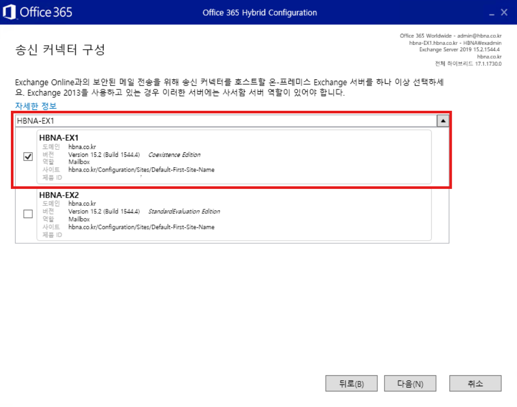This screenshot has height=407, width=517.
Task: Click the Office 365 logo icon
Action: (9, 12)
